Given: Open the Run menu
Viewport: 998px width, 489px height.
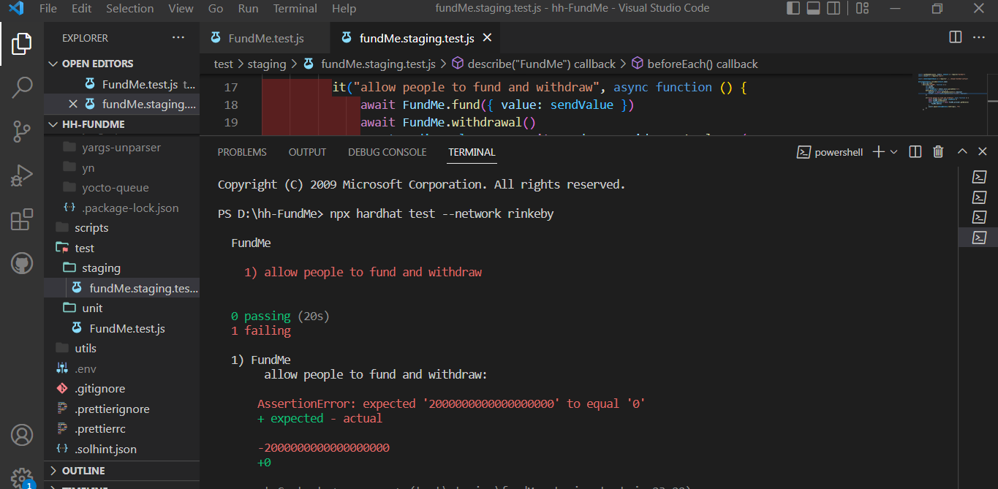Looking at the screenshot, I should coord(249,9).
